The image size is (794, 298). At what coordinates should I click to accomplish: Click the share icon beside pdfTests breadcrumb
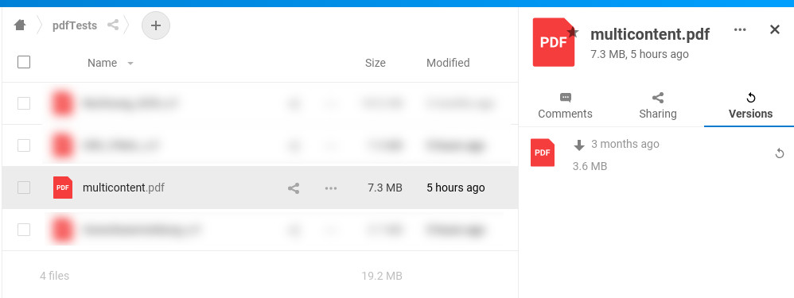(113, 25)
